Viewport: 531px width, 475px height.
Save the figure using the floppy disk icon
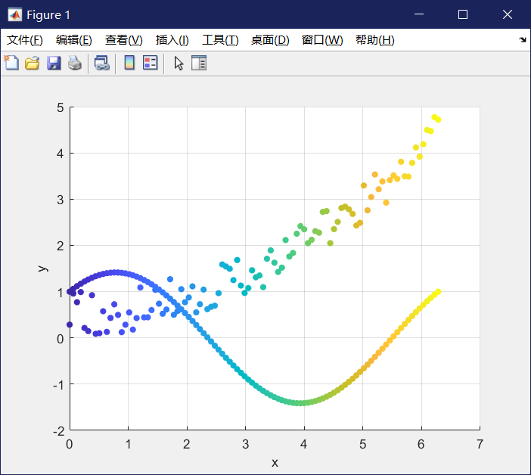54,63
